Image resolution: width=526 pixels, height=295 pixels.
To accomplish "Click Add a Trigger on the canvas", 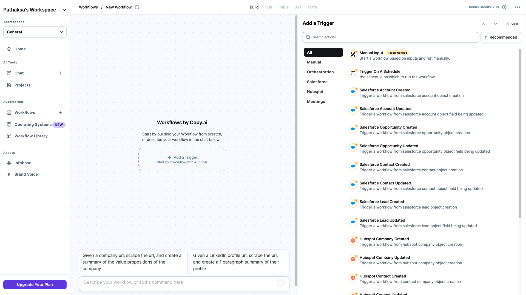I will point(182,159).
